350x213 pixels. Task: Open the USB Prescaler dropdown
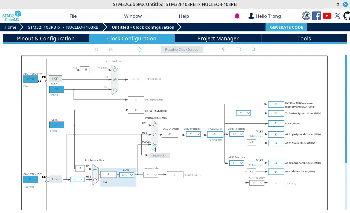(151, 175)
